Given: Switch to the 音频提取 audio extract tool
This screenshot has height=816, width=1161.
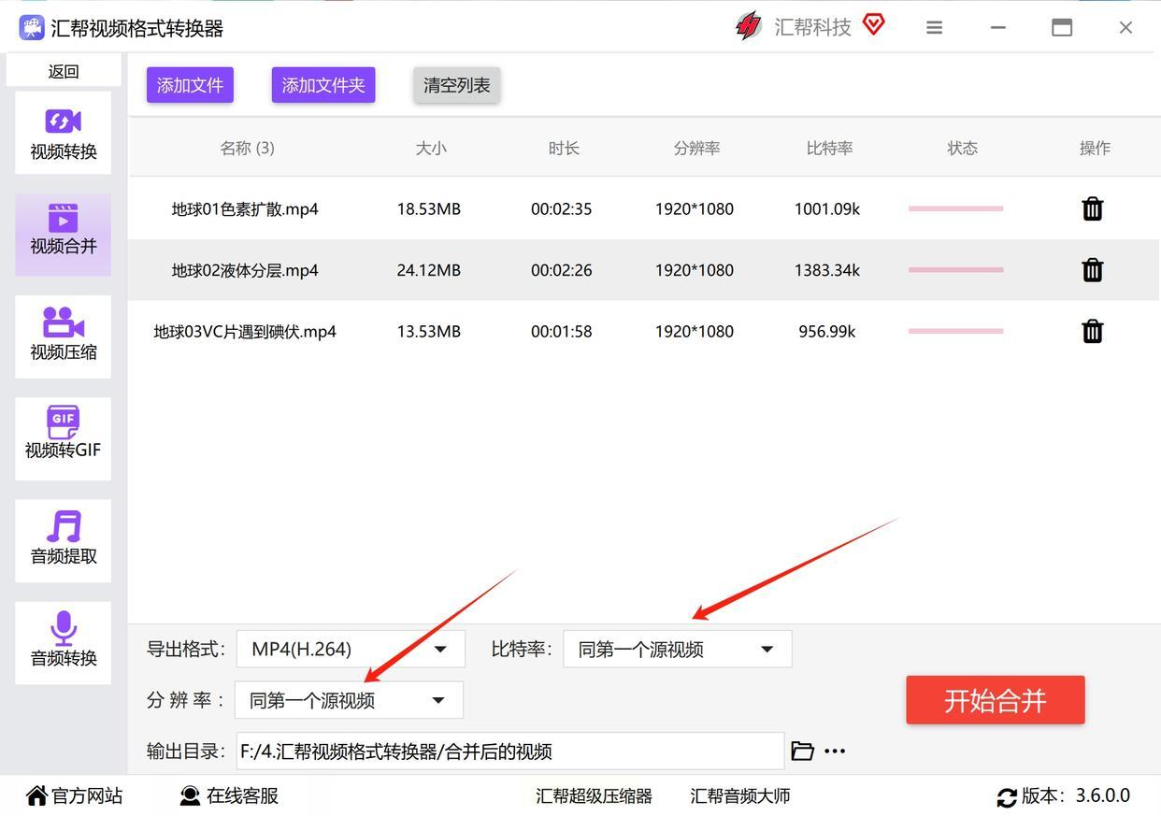Looking at the screenshot, I should pos(63,539).
